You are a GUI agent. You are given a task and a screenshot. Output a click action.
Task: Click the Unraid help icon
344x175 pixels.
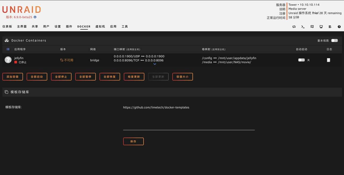(x=339, y=27)
